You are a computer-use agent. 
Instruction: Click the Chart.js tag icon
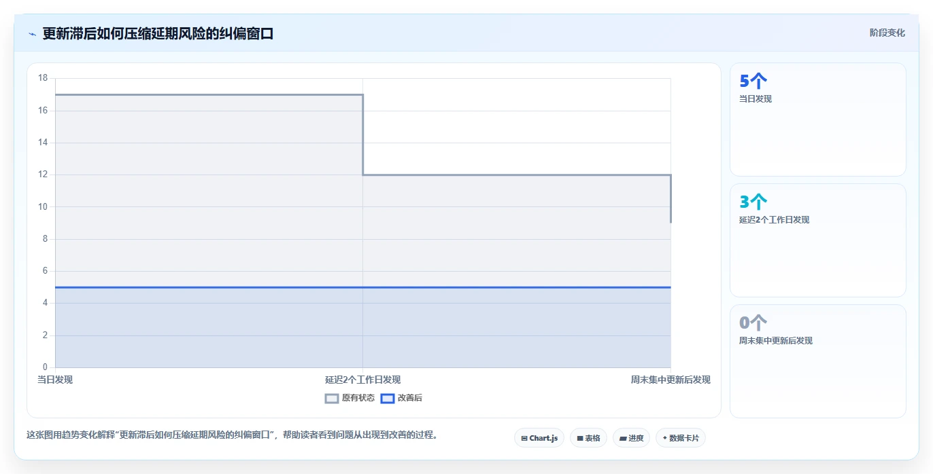[524, 439]
